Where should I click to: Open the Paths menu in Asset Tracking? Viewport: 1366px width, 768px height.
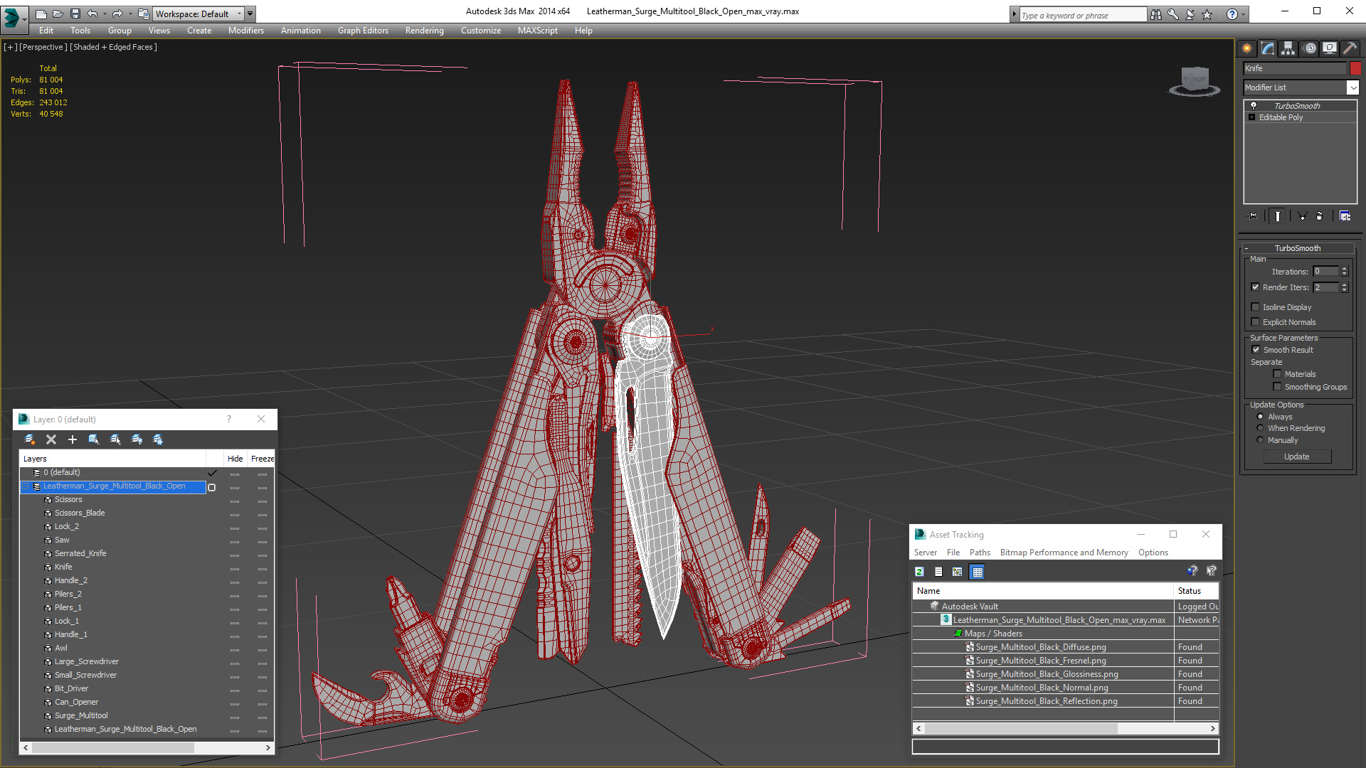click(x=980, y=553)
